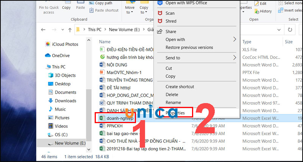
Task: Open the Copy to dropdown
Action: coord(144,9)
